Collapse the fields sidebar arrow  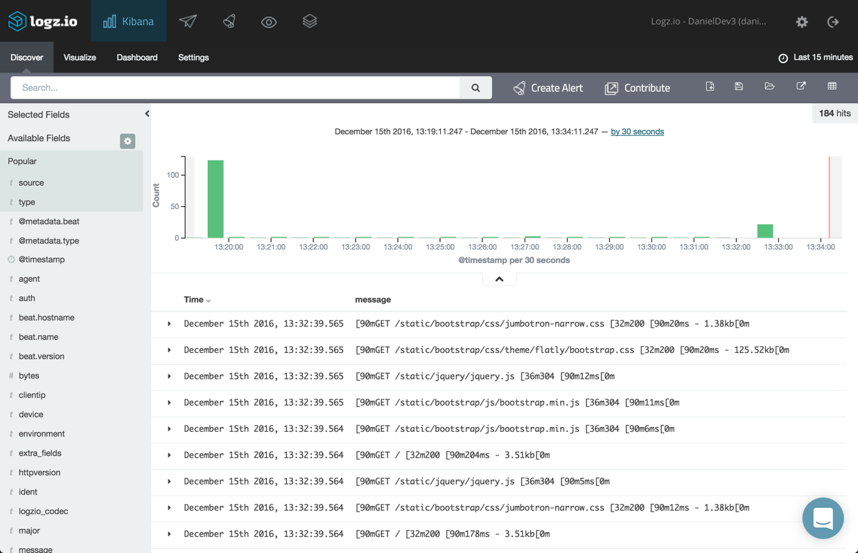pyautogui.click(x=147, y=114)
